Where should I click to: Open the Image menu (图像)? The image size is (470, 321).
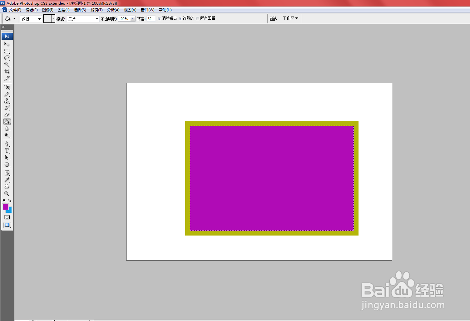[x=48, y=10]
